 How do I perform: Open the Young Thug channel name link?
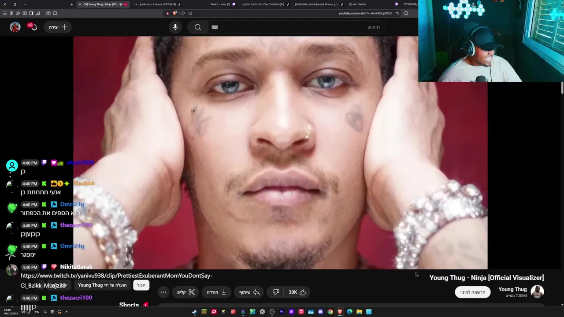[x=512, y=289]
